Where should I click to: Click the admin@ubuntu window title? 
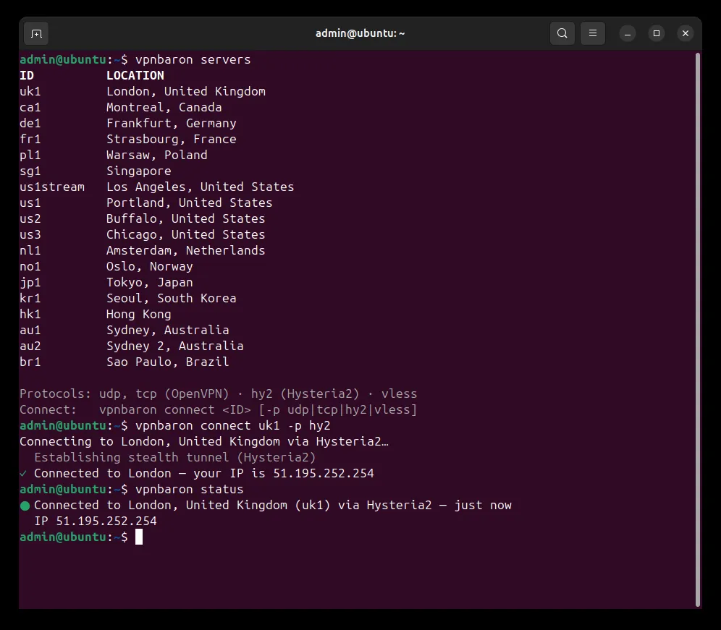(360, 33)
